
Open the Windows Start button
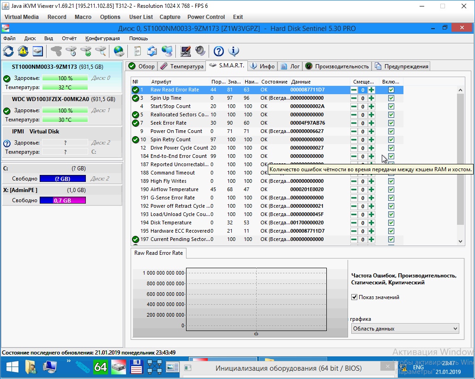[12, 367]
